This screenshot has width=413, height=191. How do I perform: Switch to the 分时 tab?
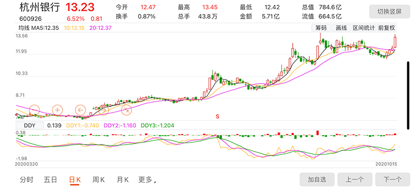[27, 180]
